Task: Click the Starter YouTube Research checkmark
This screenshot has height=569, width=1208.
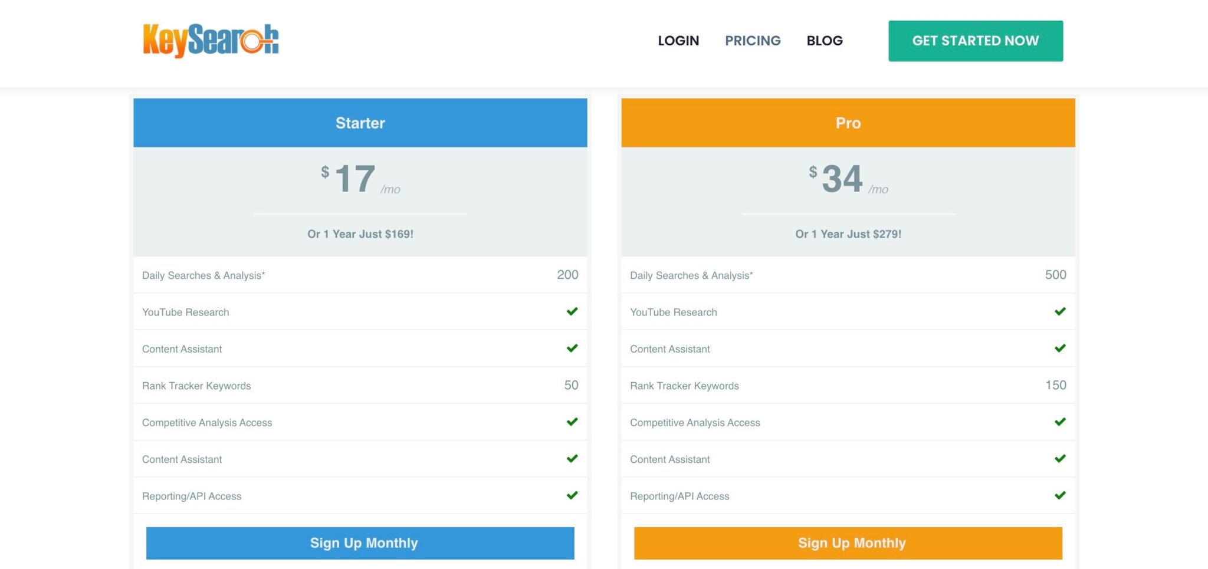Action: (x=572, y=311)
